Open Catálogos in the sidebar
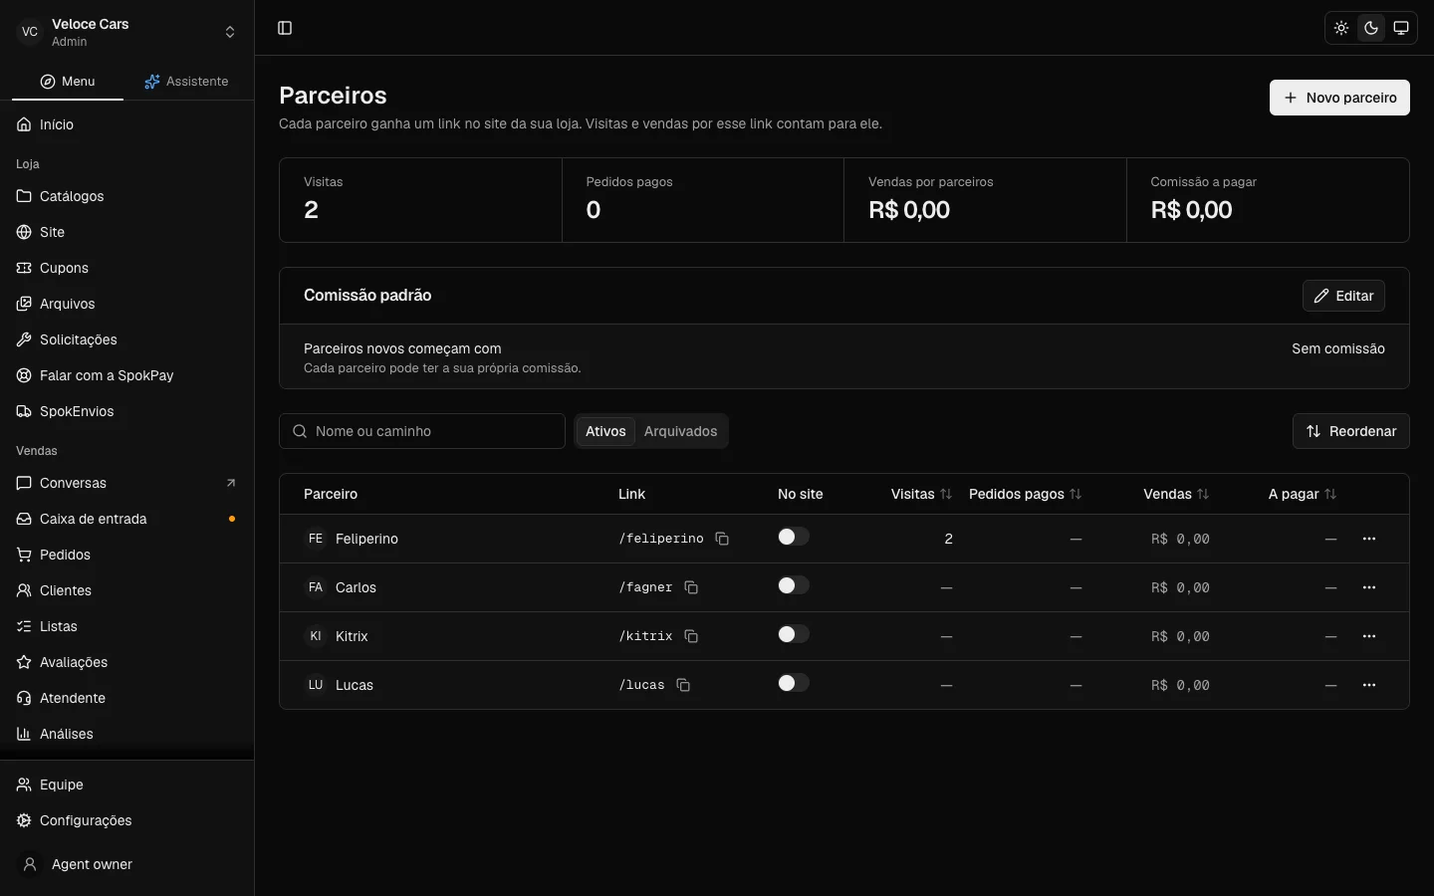This screenshot has width=1434, height=896. click(127, 196)
